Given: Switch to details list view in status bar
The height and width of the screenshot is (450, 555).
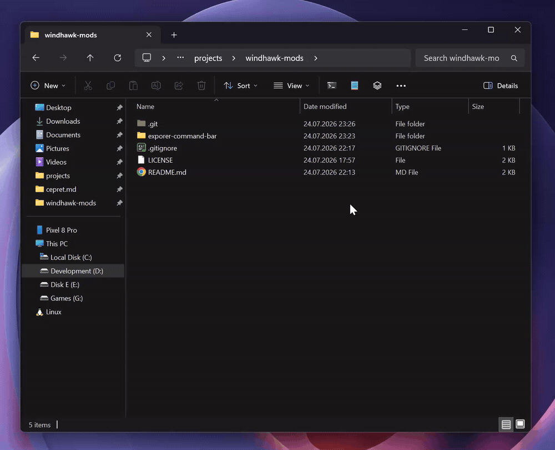Looking at the screenshot, I should coord(506,424).
